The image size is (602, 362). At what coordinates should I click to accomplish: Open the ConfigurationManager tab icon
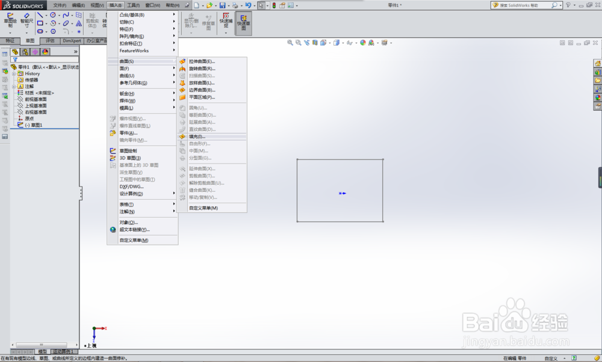35,51
